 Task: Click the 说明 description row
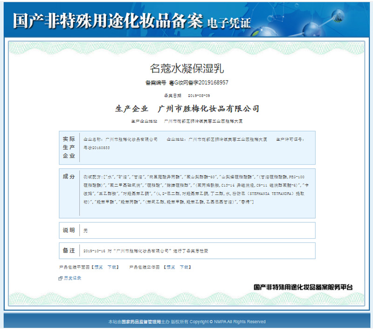pyautogui.click(x=187, y=230)
